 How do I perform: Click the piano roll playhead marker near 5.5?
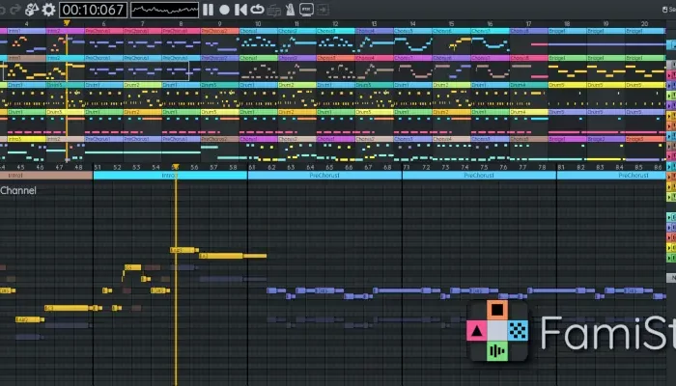pyautogui.click(x=176, y=167)
